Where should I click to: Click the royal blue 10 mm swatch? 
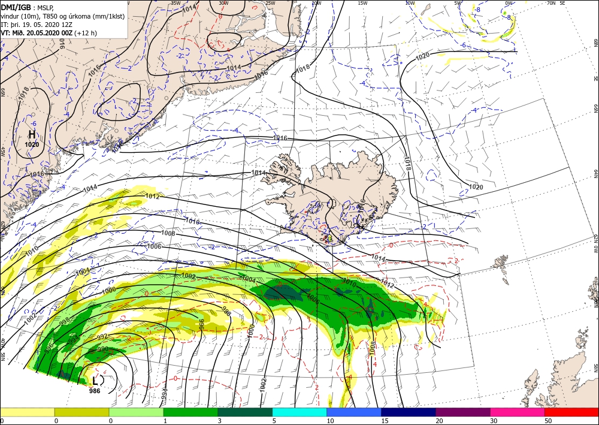[x=354, y=412]
